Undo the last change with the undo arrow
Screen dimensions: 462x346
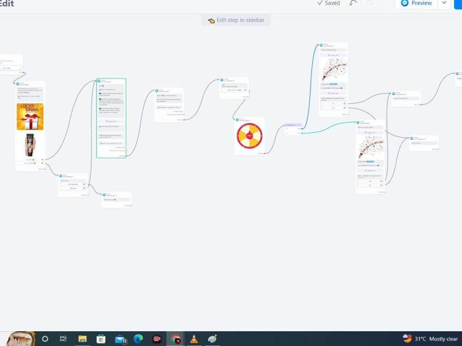(x=353, y=3)
